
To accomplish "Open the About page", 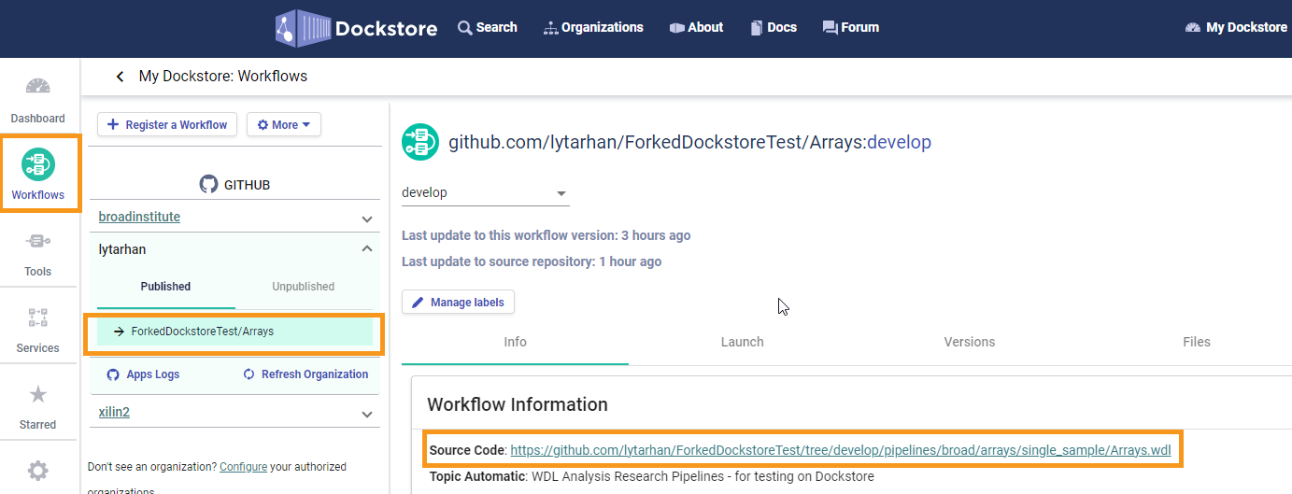I will click(696, 27).
